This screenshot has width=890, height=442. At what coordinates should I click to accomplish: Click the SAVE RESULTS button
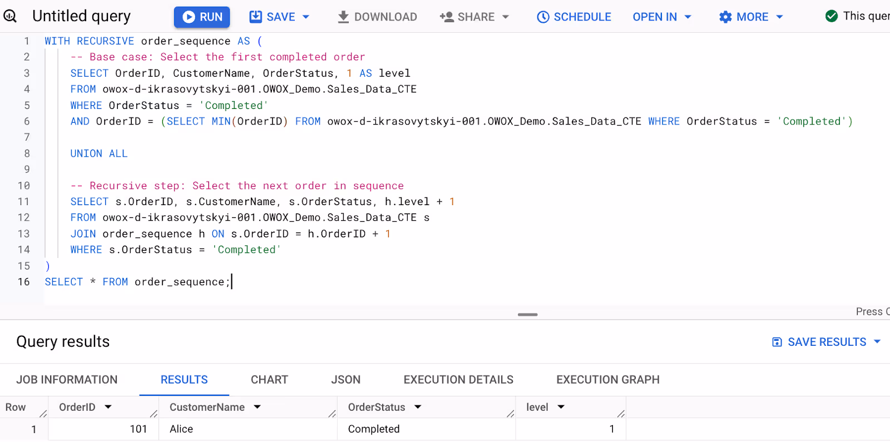tap(827, 342)
